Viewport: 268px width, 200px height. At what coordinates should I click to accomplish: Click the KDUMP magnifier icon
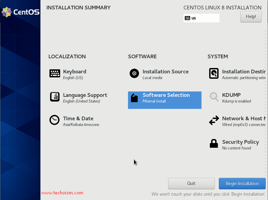pyautogui.click(x=214, y=97)
